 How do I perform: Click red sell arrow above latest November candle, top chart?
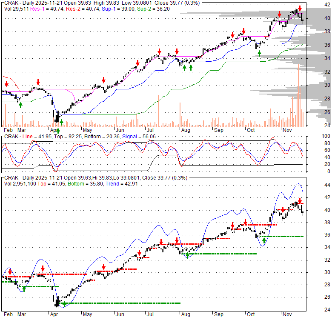pyautogui.click(x=300, y=9)
